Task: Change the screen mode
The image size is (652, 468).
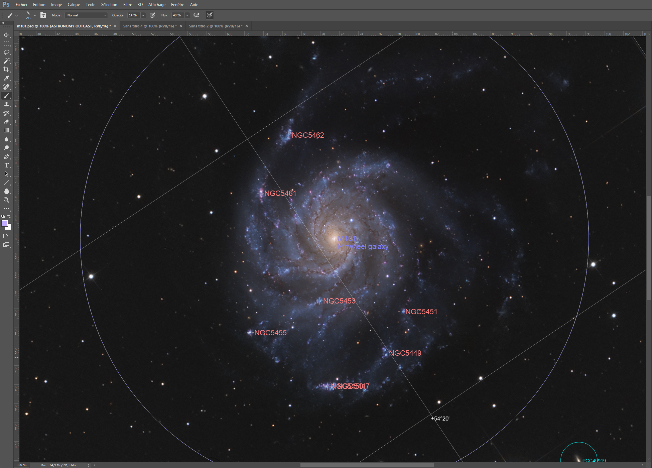Action: coord(6,245)
